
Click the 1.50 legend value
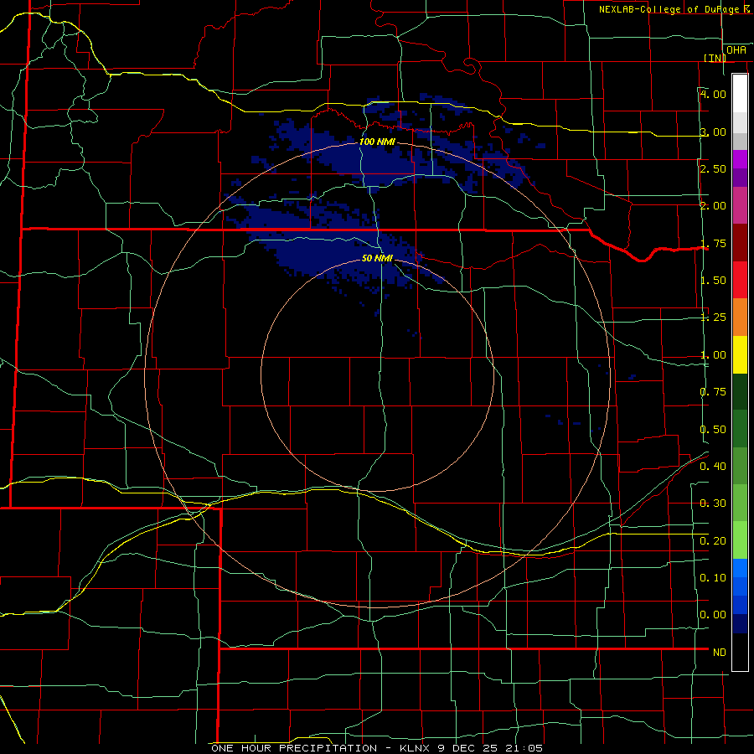[x=713, y=281]
